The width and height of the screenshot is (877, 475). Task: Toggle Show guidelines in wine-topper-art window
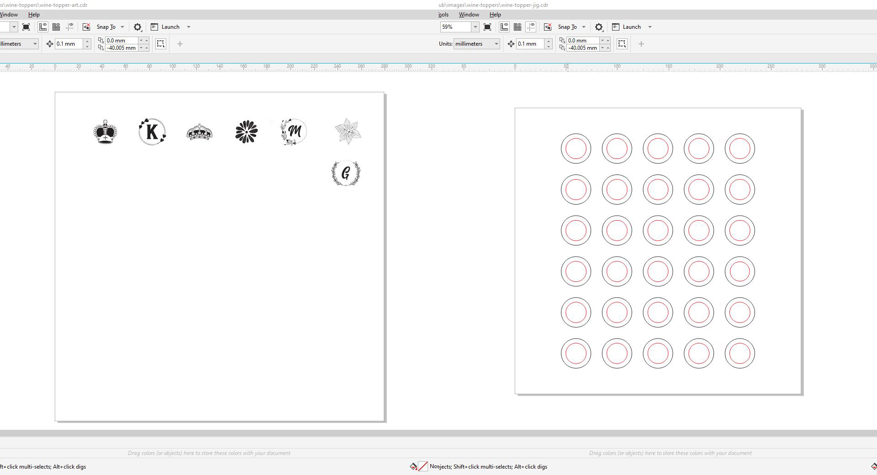(x=70, y=27)
